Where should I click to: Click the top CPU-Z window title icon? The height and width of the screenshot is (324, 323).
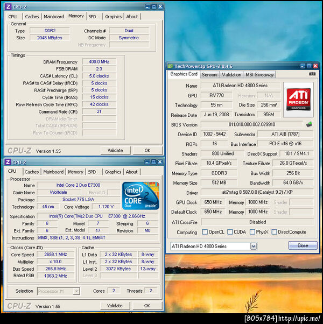click(x=8, y=7)
